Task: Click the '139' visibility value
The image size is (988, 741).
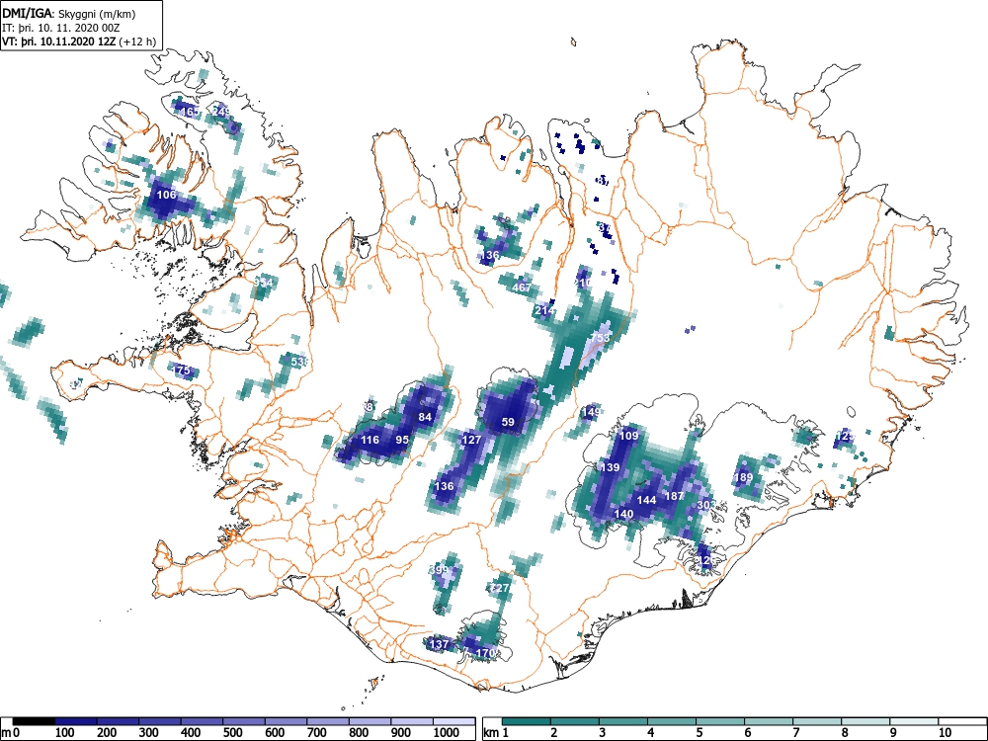Action: click(x=610, y=467)
